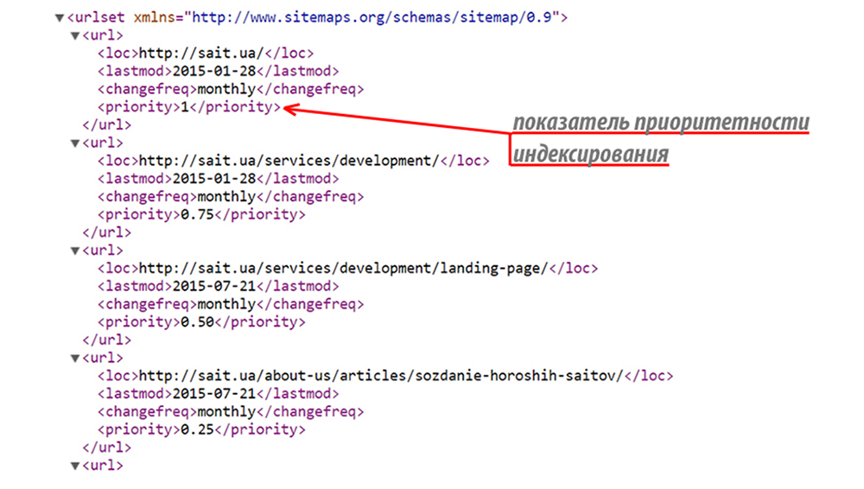Click the annotation text 'показатель приоритетности'
Image resolution: width=864 pixels, height=489 pixels.
click(661, 122)
